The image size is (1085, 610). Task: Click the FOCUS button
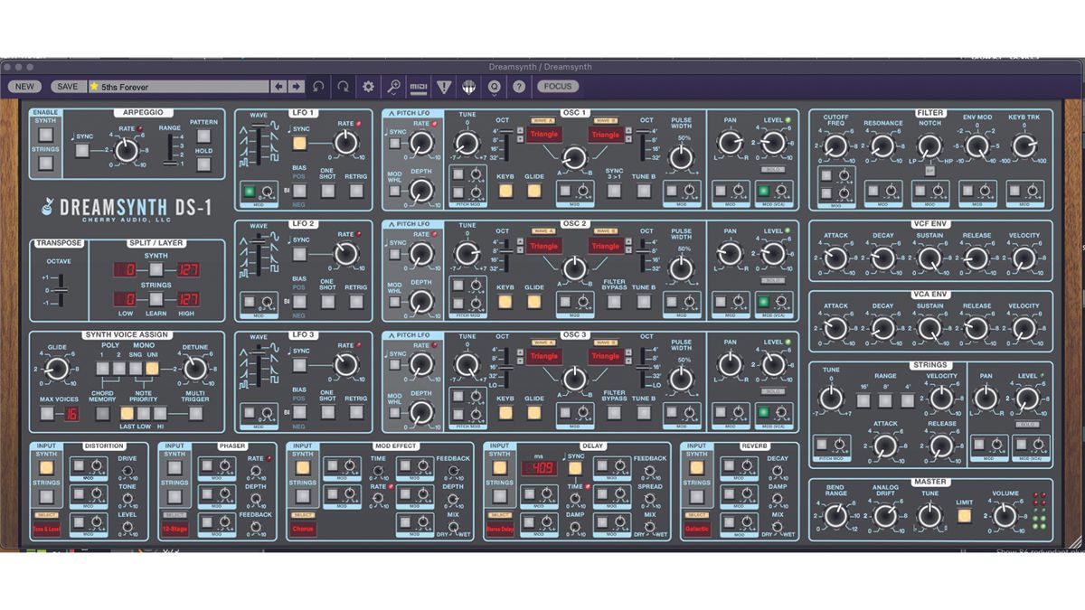tap(558, 86)
